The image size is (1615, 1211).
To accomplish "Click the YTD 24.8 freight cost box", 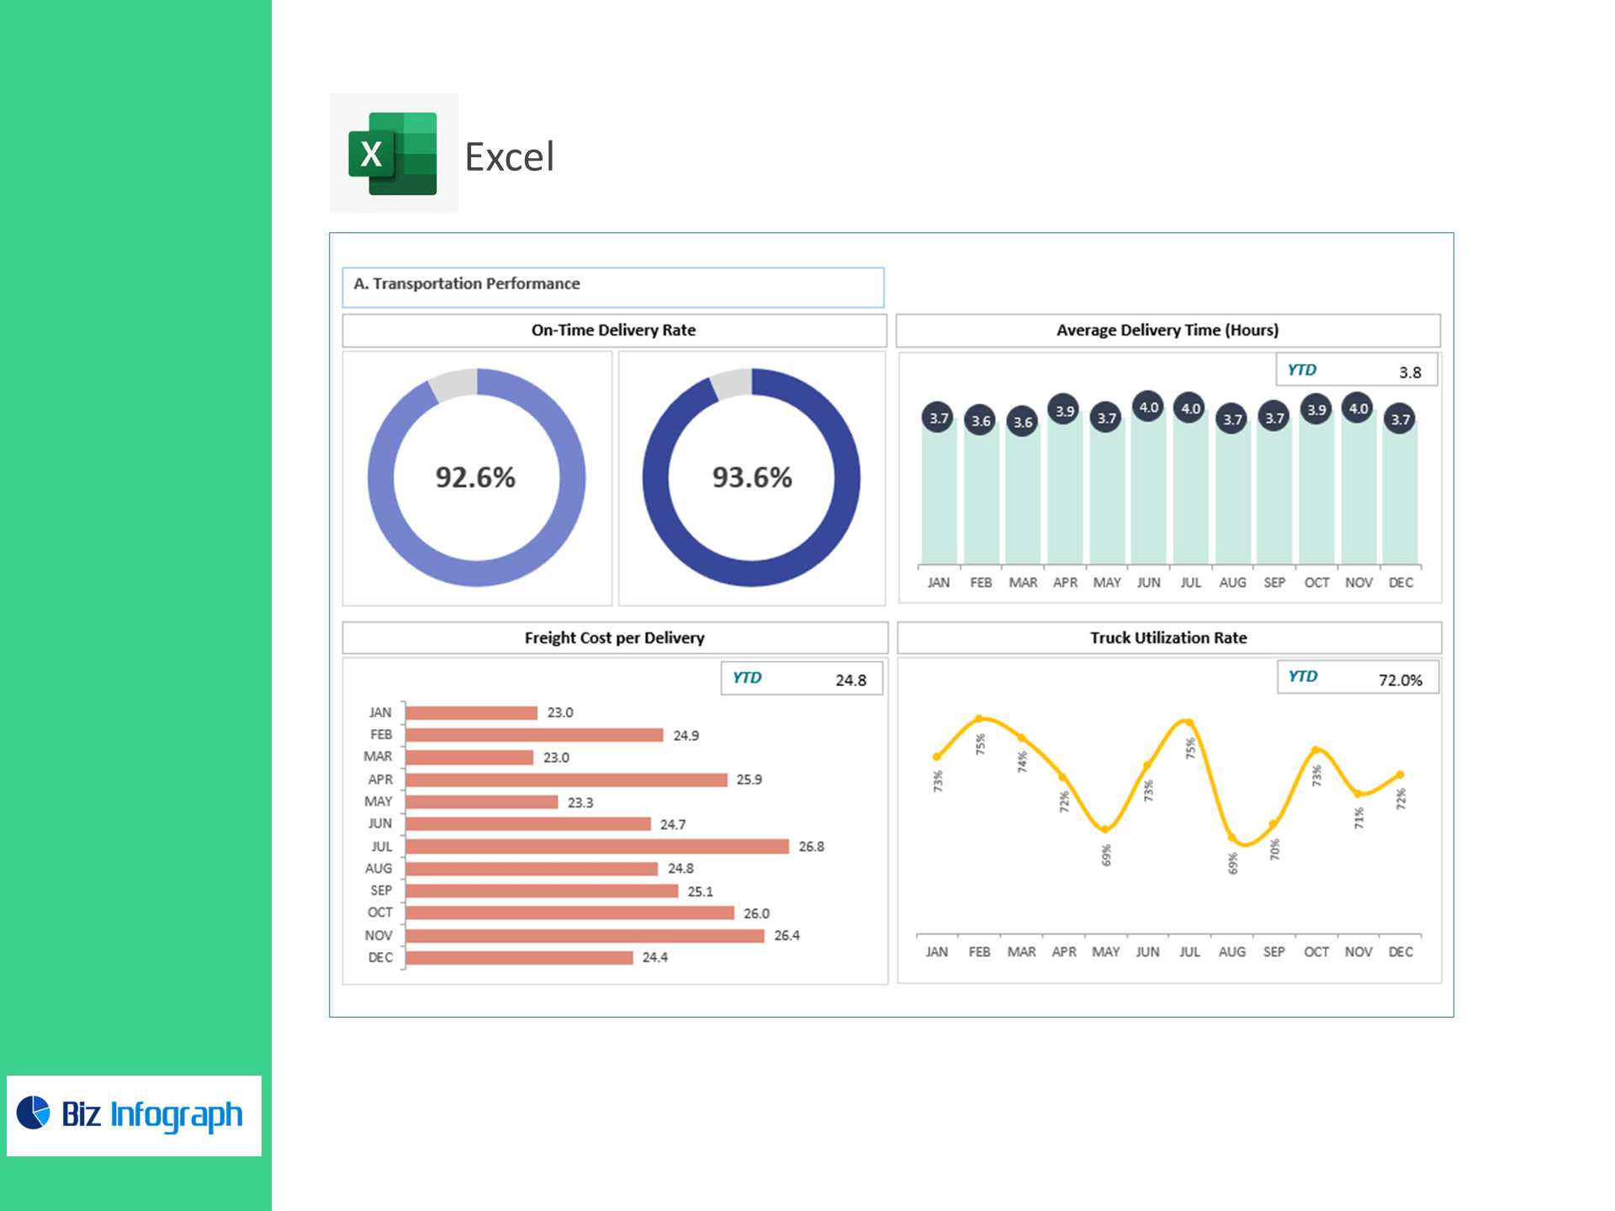I will point(801,679).
